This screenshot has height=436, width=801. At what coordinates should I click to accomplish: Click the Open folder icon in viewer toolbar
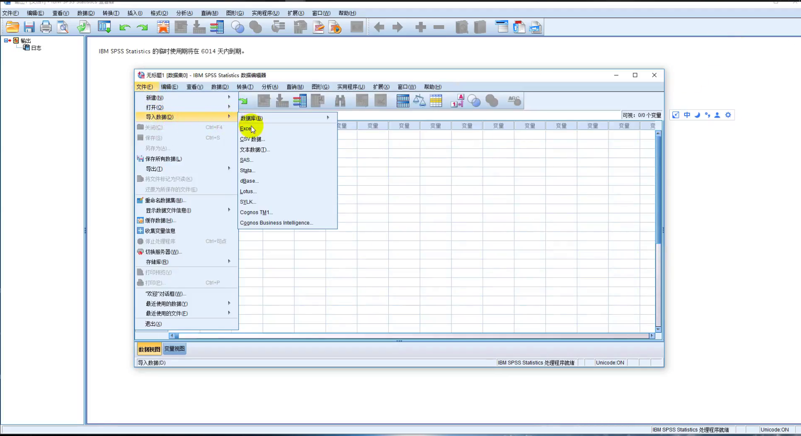(13, 27)
